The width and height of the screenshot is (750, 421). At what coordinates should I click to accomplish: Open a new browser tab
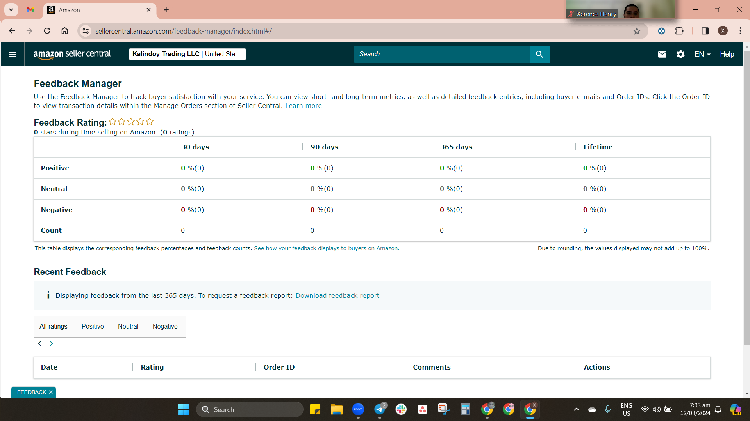point(166,10)
